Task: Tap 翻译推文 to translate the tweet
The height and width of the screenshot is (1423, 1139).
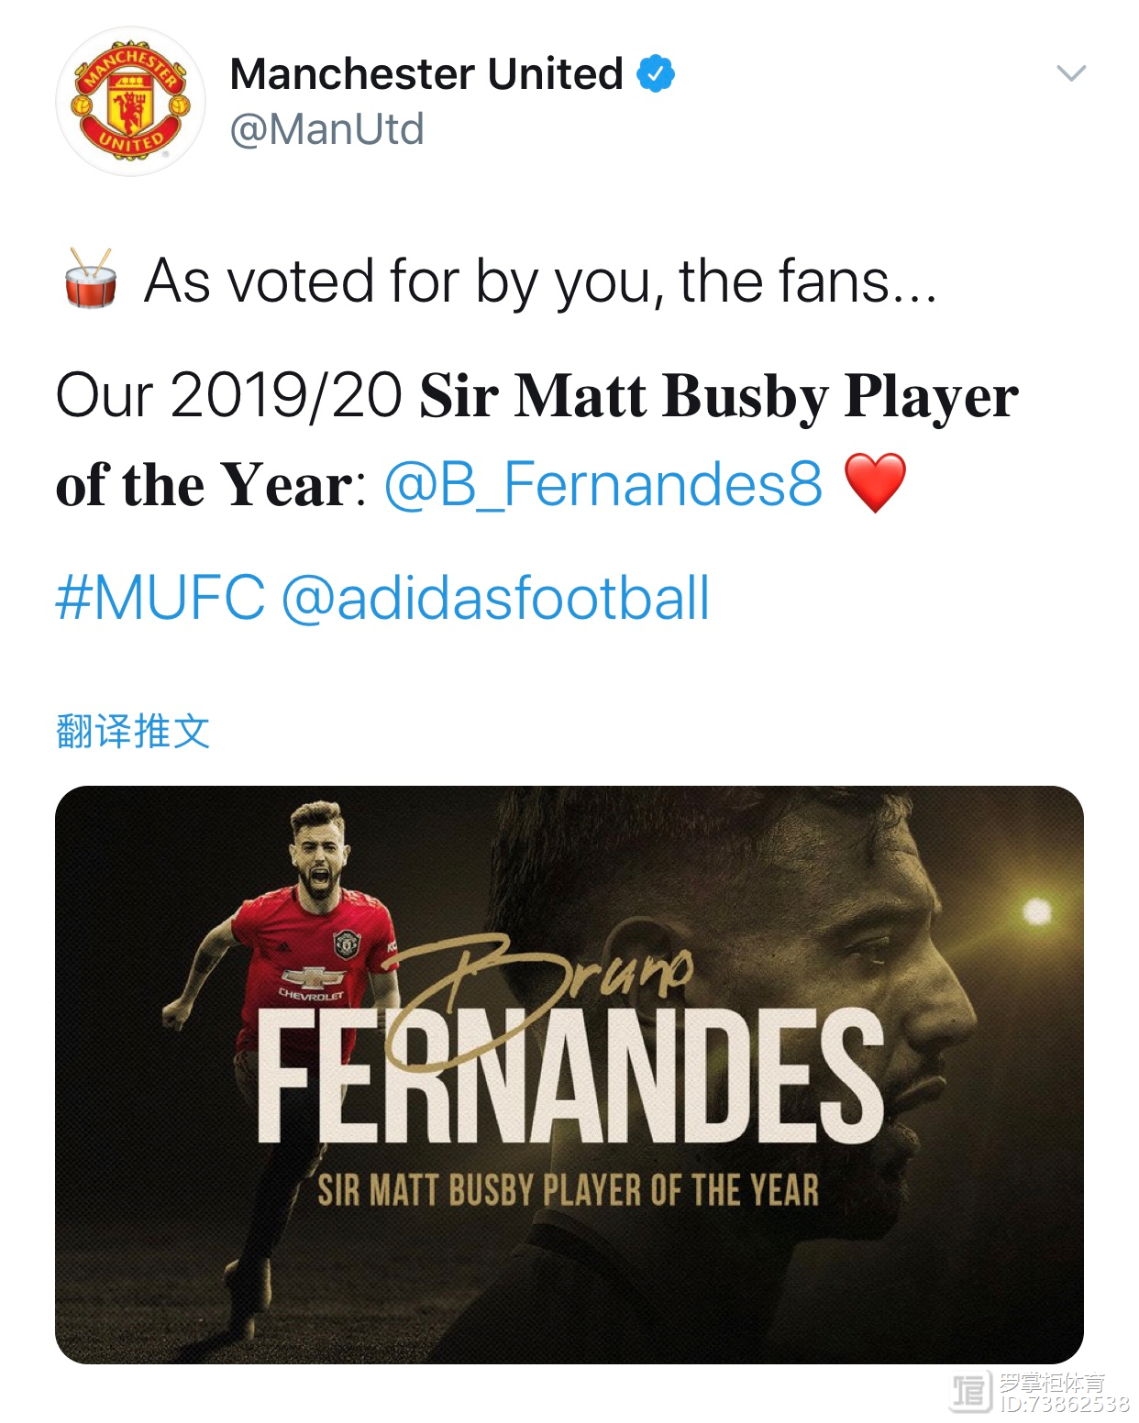Action: pyautogui.click(x=133, y=732)
